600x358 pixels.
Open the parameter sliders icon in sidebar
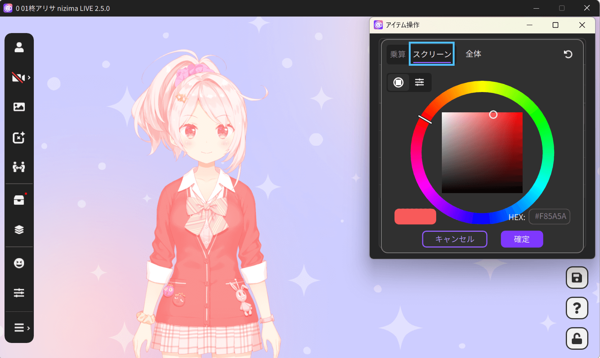tap(19, 293)
